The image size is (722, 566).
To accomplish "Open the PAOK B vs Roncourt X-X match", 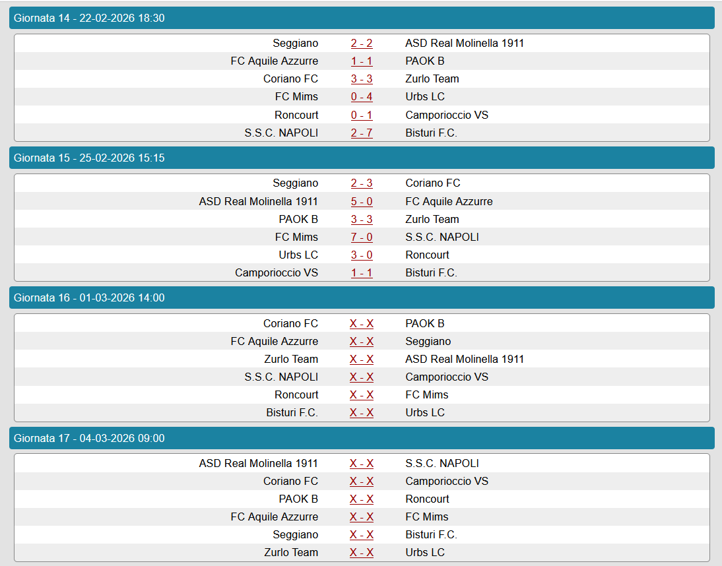I will tap(362, 499).
